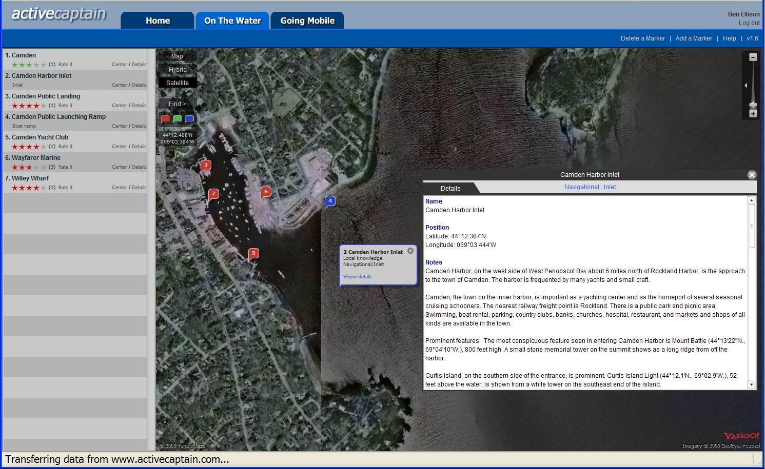765x469 pixels.
Task: Rate Camden using the star rating
Action: (x=29, y=65)
